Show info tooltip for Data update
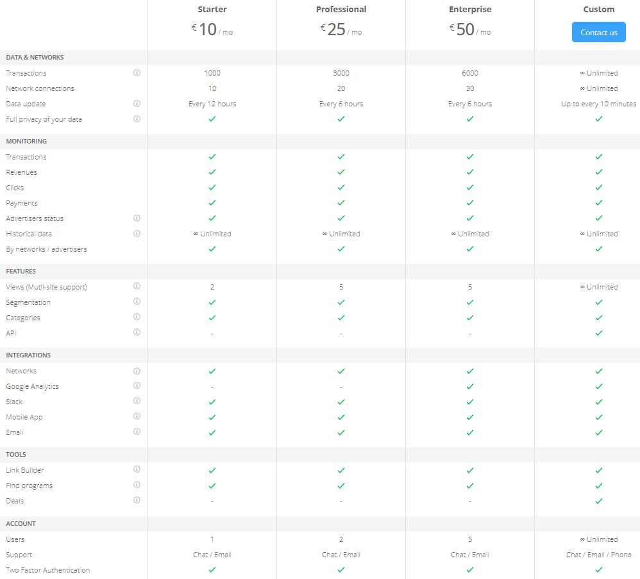The image size is (640, 579). coord(137,104)
